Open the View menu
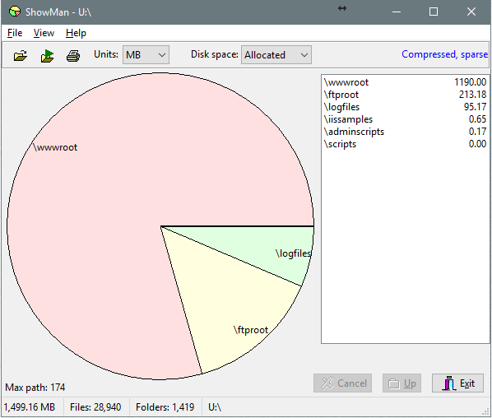492x418 pixels. 44,33
